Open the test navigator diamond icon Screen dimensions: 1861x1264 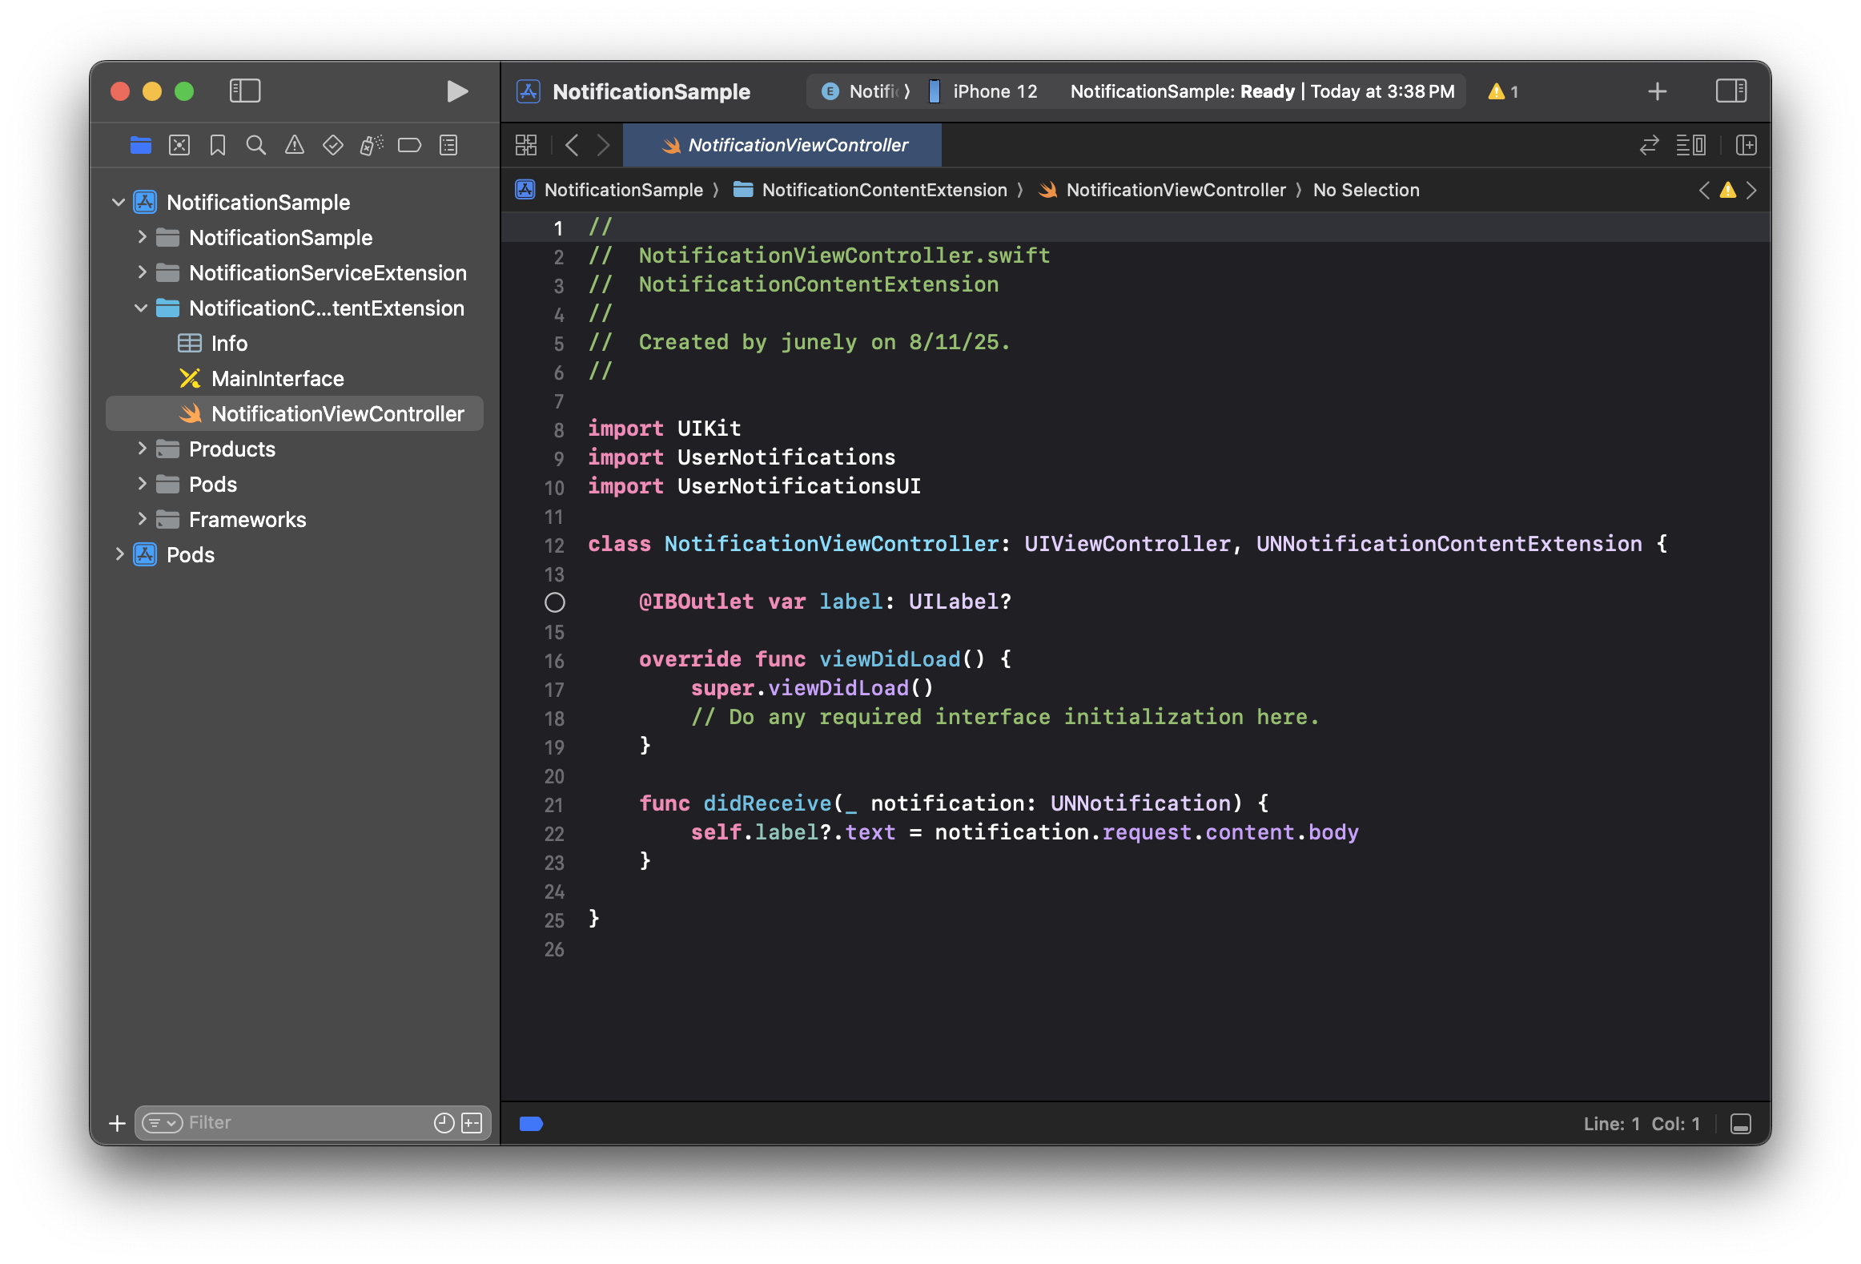[x=332, y=145]
